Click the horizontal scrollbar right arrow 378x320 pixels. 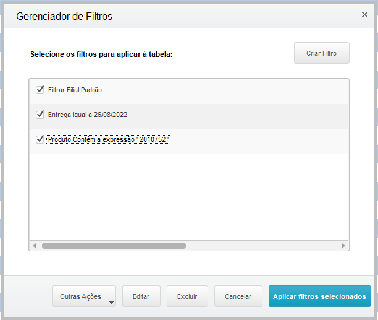click(x=343, y=246)
